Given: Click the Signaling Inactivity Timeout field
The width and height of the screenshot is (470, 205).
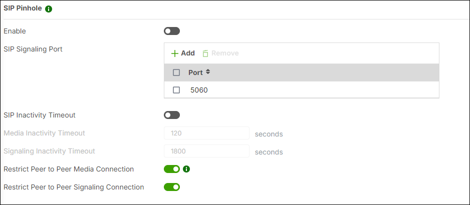Looking at the screenshot, I should 206,151.
